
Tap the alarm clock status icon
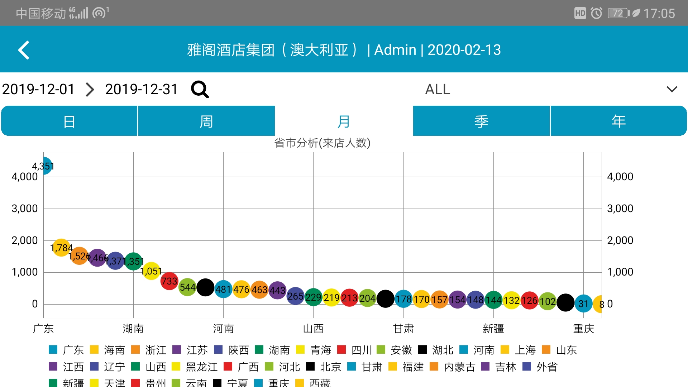[596, 13]
